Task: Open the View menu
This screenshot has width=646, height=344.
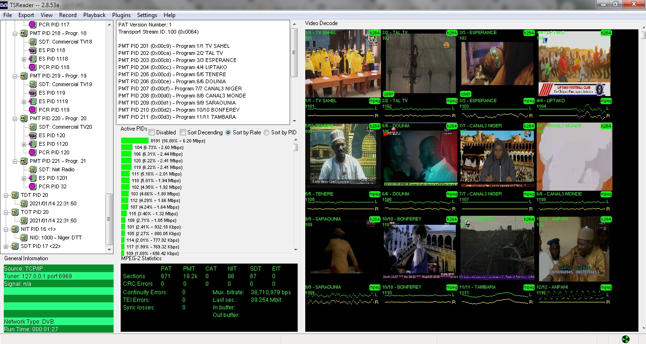Action: [x=47, y=15]
